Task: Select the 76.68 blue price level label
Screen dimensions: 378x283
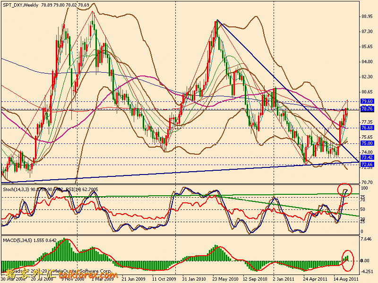Action: coord(367,127)
